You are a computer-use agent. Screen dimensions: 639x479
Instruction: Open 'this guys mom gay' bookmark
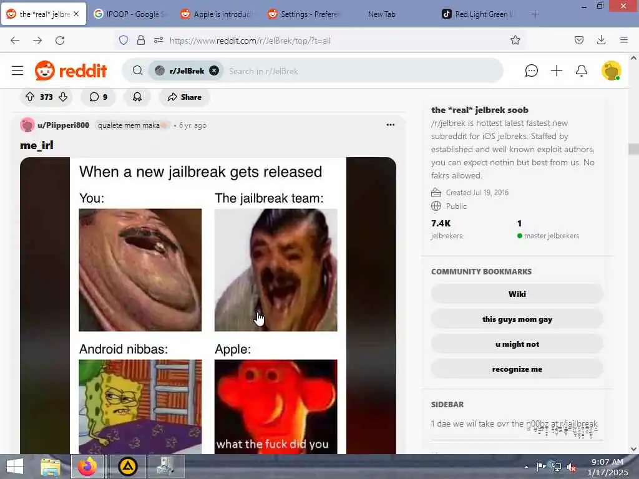(517, 319)
